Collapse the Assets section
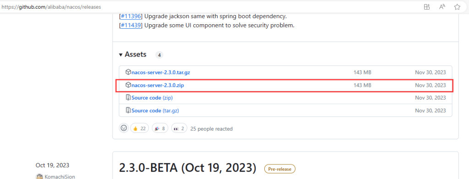 pyautogui.click(x=133, y=55)
